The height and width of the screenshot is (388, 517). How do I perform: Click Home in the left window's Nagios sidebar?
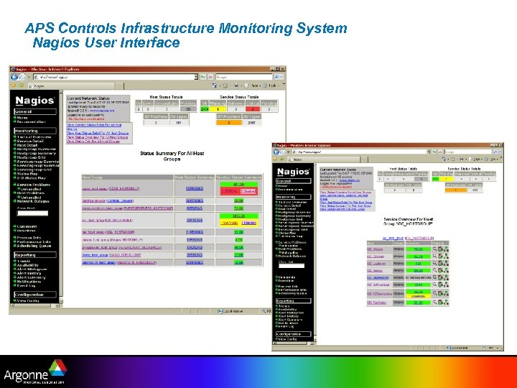22,118
